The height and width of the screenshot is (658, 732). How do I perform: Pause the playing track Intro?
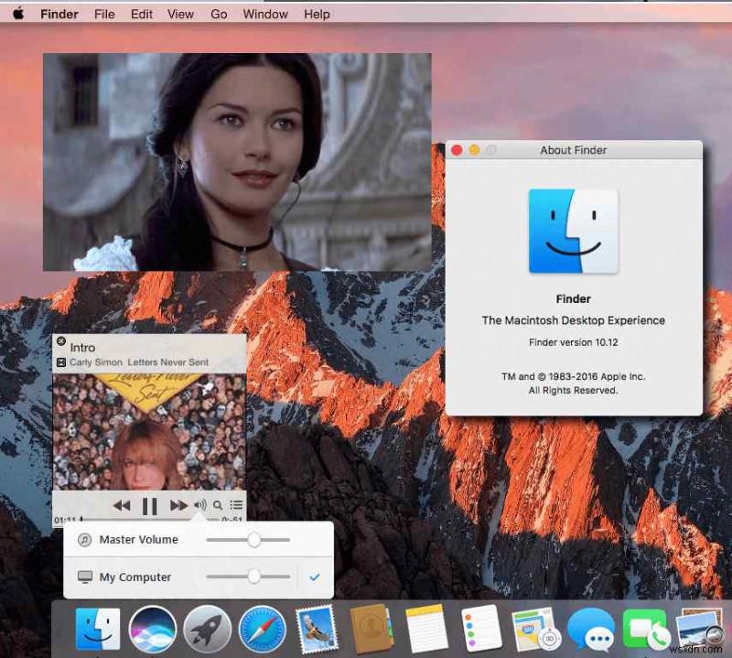tap(149, 503)
